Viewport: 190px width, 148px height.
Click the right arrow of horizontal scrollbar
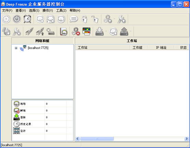[187, 138]
